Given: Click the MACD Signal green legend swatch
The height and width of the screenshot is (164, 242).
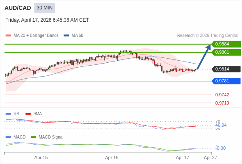Looking at the screenshot, I should 33,137.
